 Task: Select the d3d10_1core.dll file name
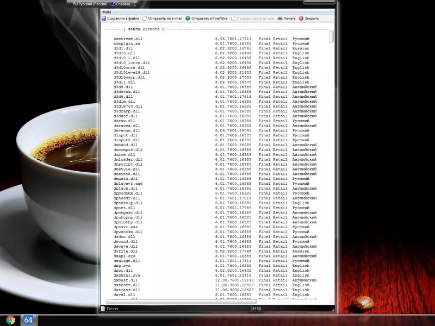point(132,63)
